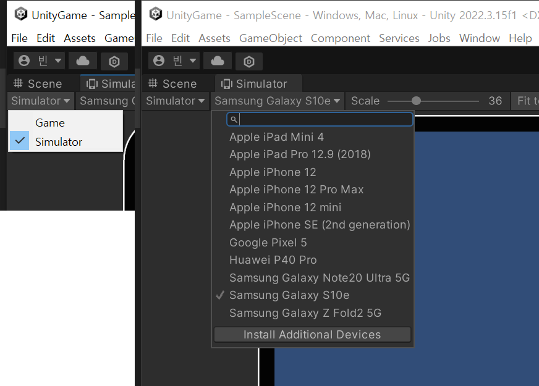
Task: Open the truncated Samsung device dropdown in the left window
Action: [x=106, y=101]
